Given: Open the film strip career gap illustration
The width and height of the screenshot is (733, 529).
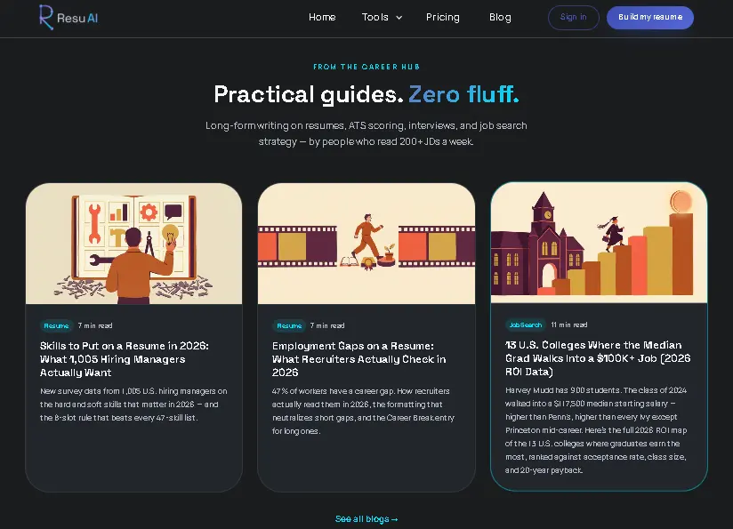Looking at the screenshot, I should tap(366, 244).
